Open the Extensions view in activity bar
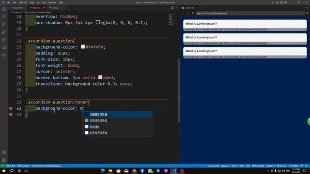 pos(4,40)
